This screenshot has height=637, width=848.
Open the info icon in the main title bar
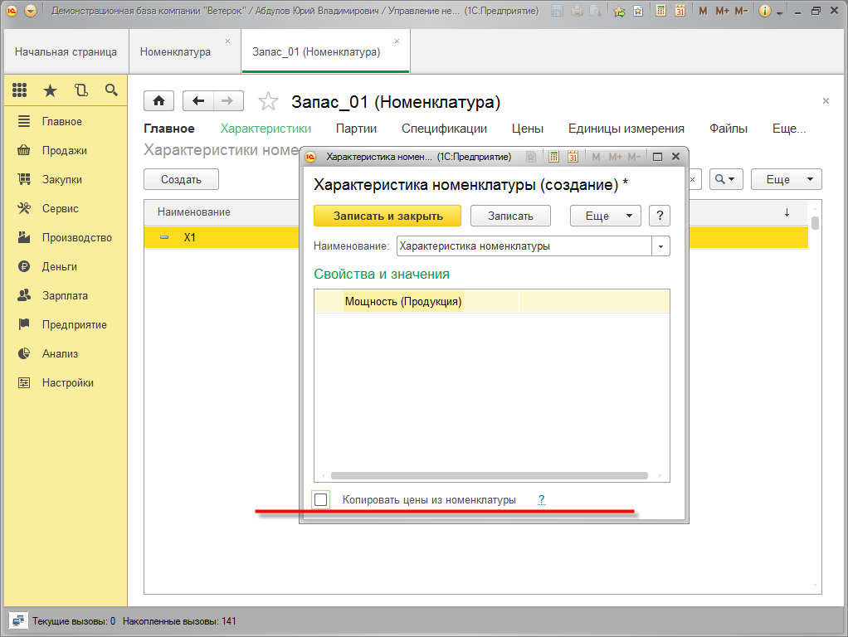(765, 11)
